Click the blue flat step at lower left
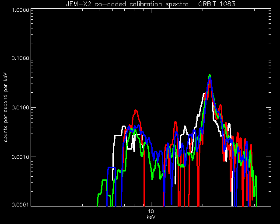The height and width of the screenshot is (224, 280). coord(112,168)
